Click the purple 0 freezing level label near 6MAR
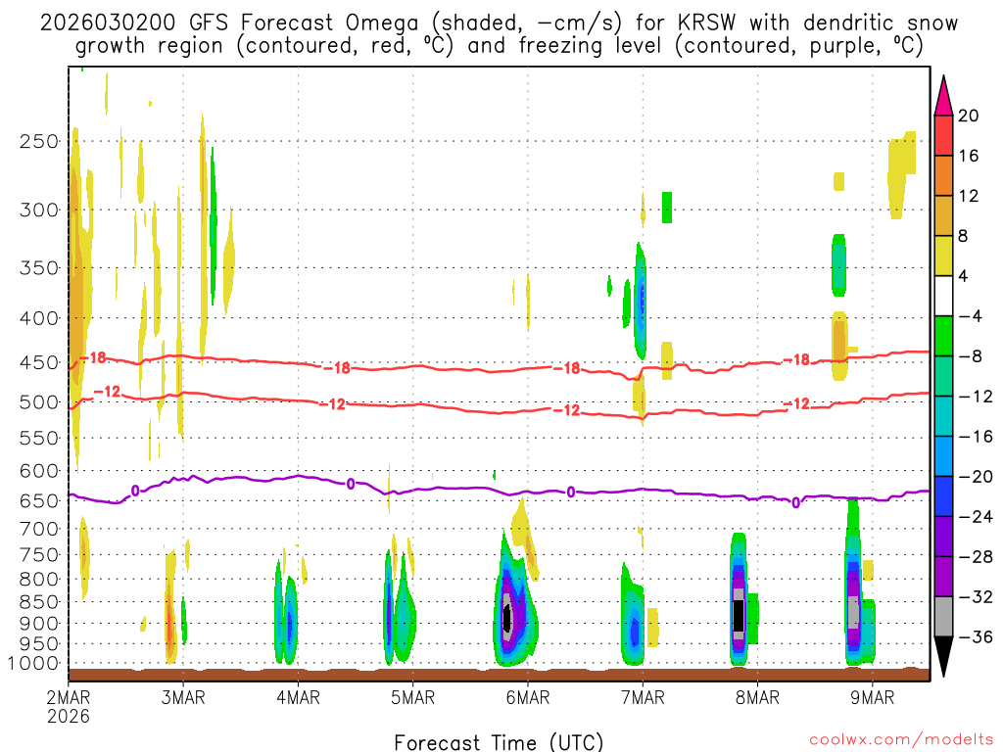This screenshot has height=752, width=1003. [571, 492]
